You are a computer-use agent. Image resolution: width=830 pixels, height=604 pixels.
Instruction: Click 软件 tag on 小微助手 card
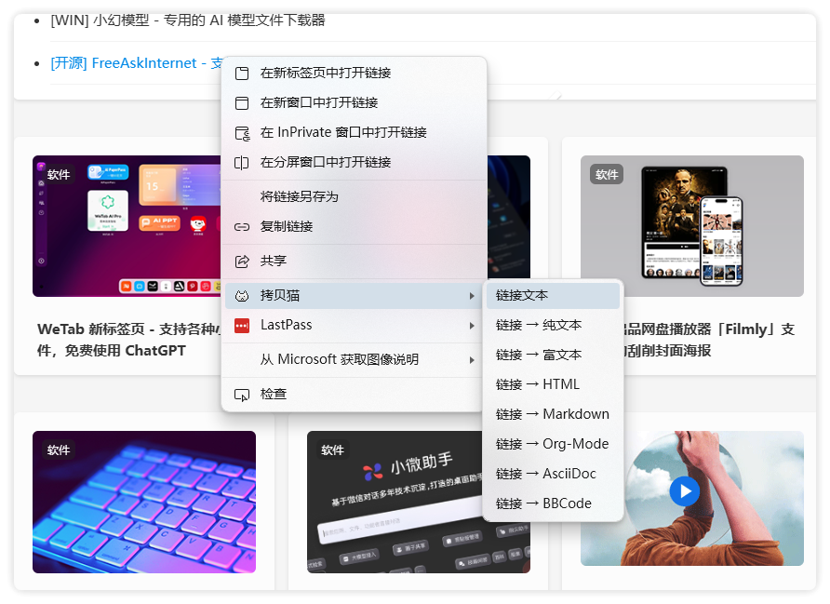(332, 450)
